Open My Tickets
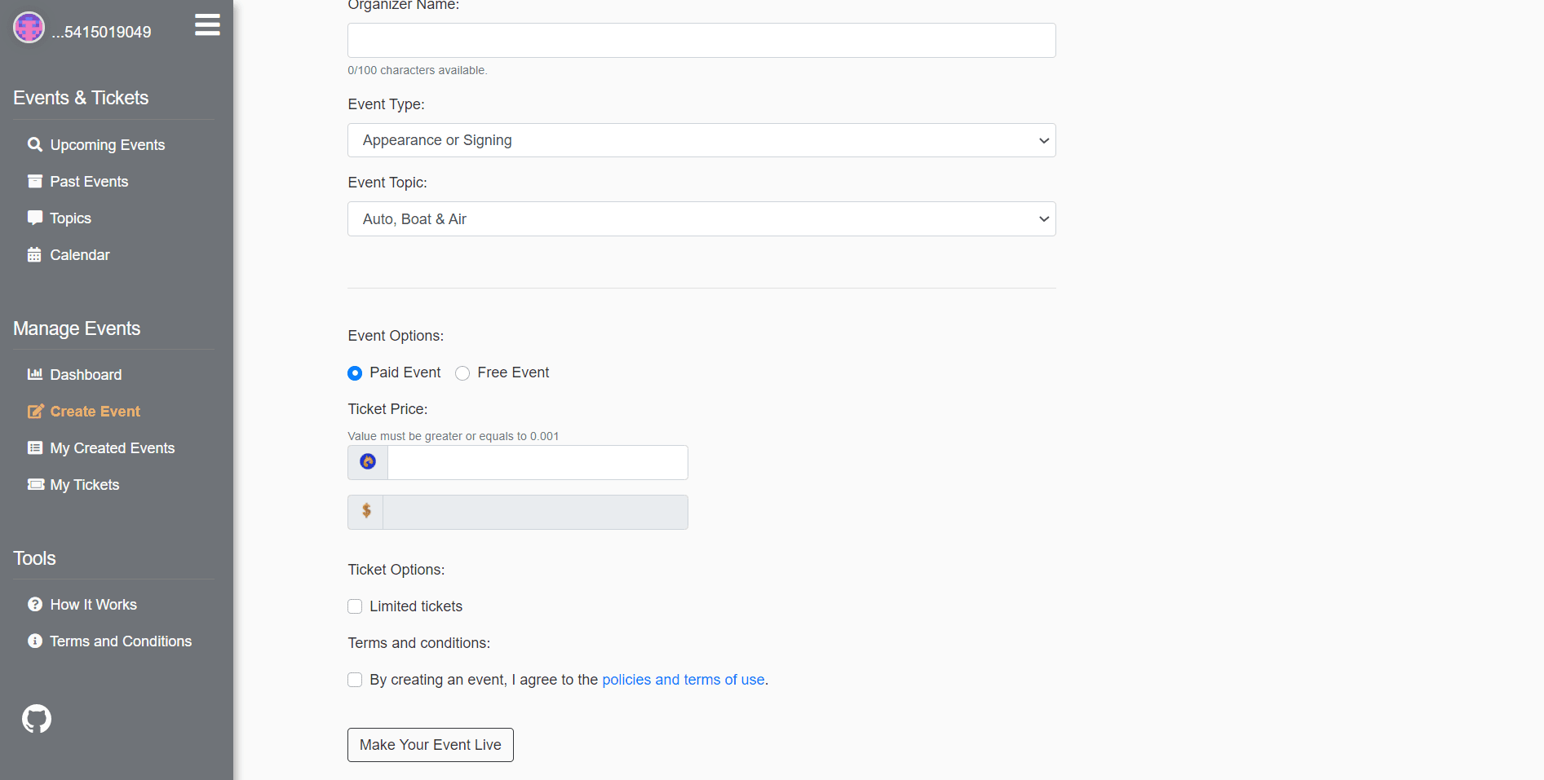The height and width of the screenshot is (780, 1544). coord(85,484)
